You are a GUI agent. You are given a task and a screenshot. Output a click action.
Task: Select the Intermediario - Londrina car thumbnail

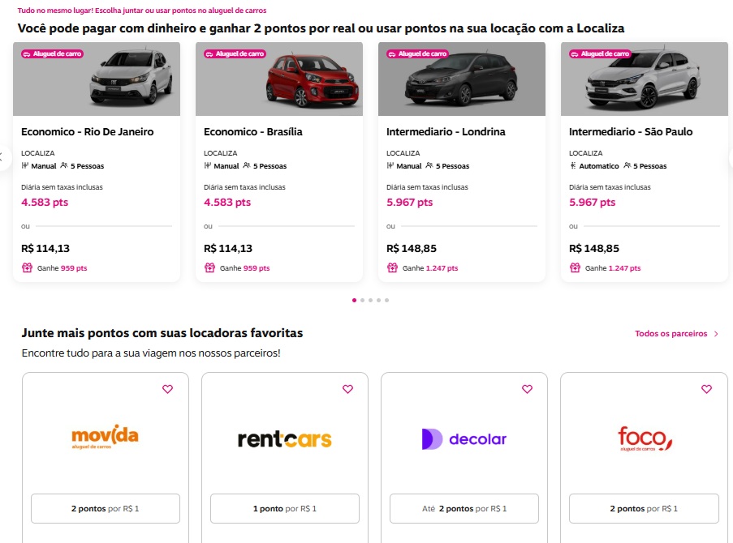point(462,79)
